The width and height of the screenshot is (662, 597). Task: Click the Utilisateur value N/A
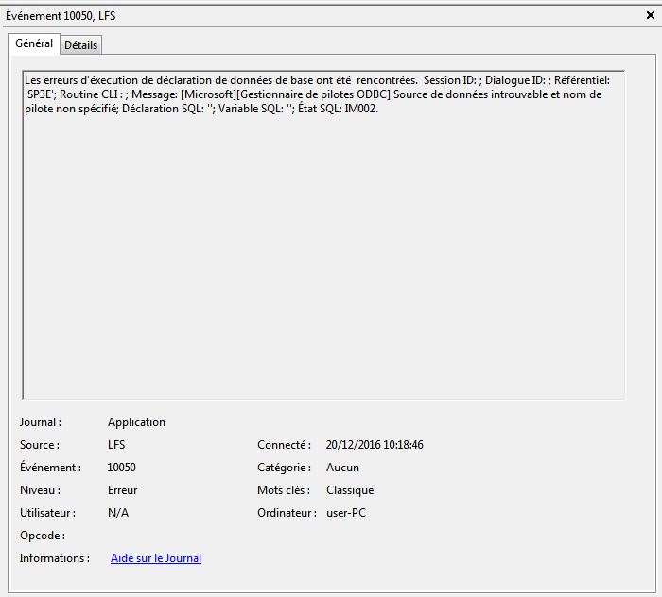click(118, 513)
